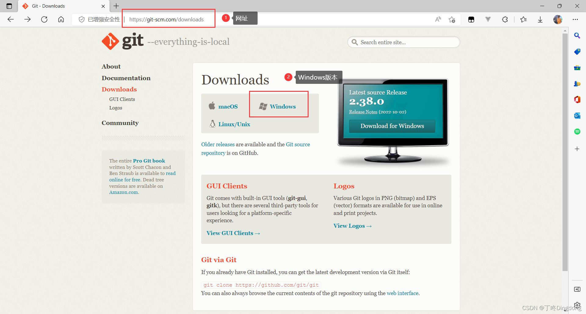Reload the page with Refresh icon
Screen dimensions: 586x314
click(44, 20)
